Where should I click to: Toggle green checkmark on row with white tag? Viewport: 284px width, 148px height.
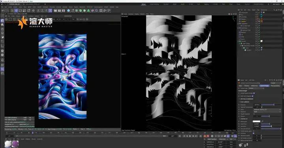[x=259, y=41]
